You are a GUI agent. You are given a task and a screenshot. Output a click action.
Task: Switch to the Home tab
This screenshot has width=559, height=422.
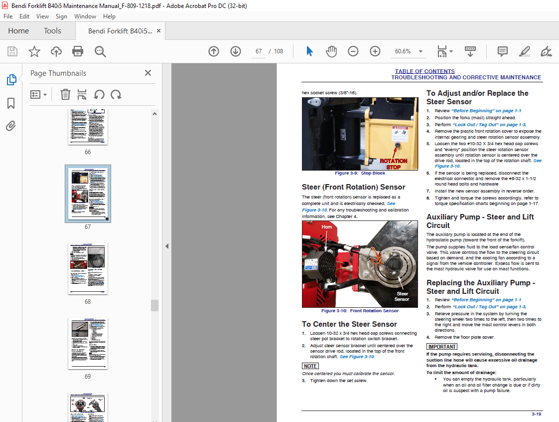coord(18,31)
